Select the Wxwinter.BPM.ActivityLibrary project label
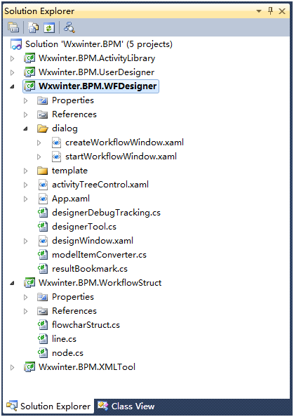 (97, 58)
